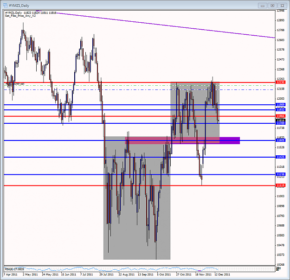
Task: Click the Set_Fibo_Price_Arry_V2 indicator label
Action: point(20,16)
